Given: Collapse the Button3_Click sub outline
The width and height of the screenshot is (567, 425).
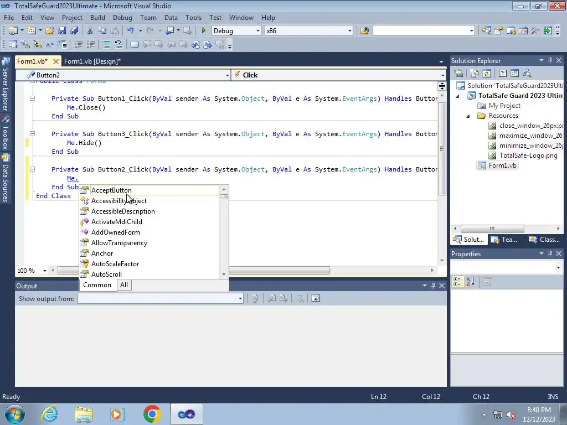Looking at the screenshot, I should pyautogui.click(x=32, y=134).
